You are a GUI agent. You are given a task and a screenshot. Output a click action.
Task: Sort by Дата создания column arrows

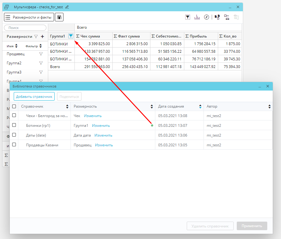click(x=200, y=106)
